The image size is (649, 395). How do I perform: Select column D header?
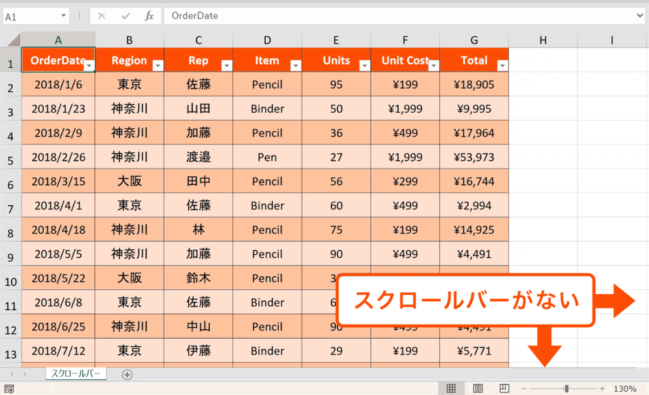pyautogui.click(x=267, y=40)
